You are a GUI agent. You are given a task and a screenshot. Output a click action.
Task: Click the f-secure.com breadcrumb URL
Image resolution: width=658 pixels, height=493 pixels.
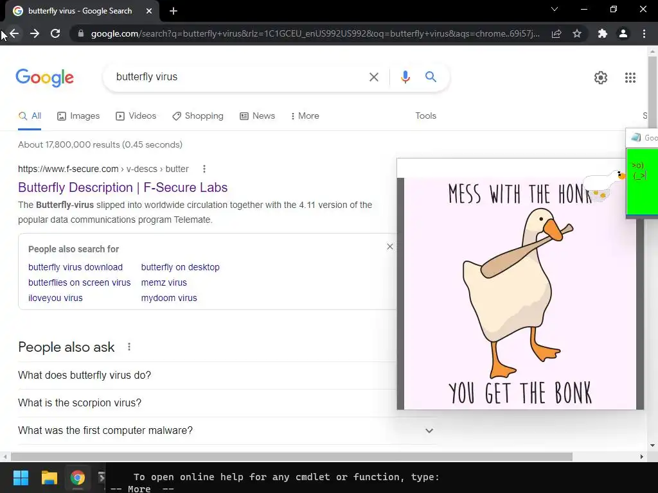[103, 169]
